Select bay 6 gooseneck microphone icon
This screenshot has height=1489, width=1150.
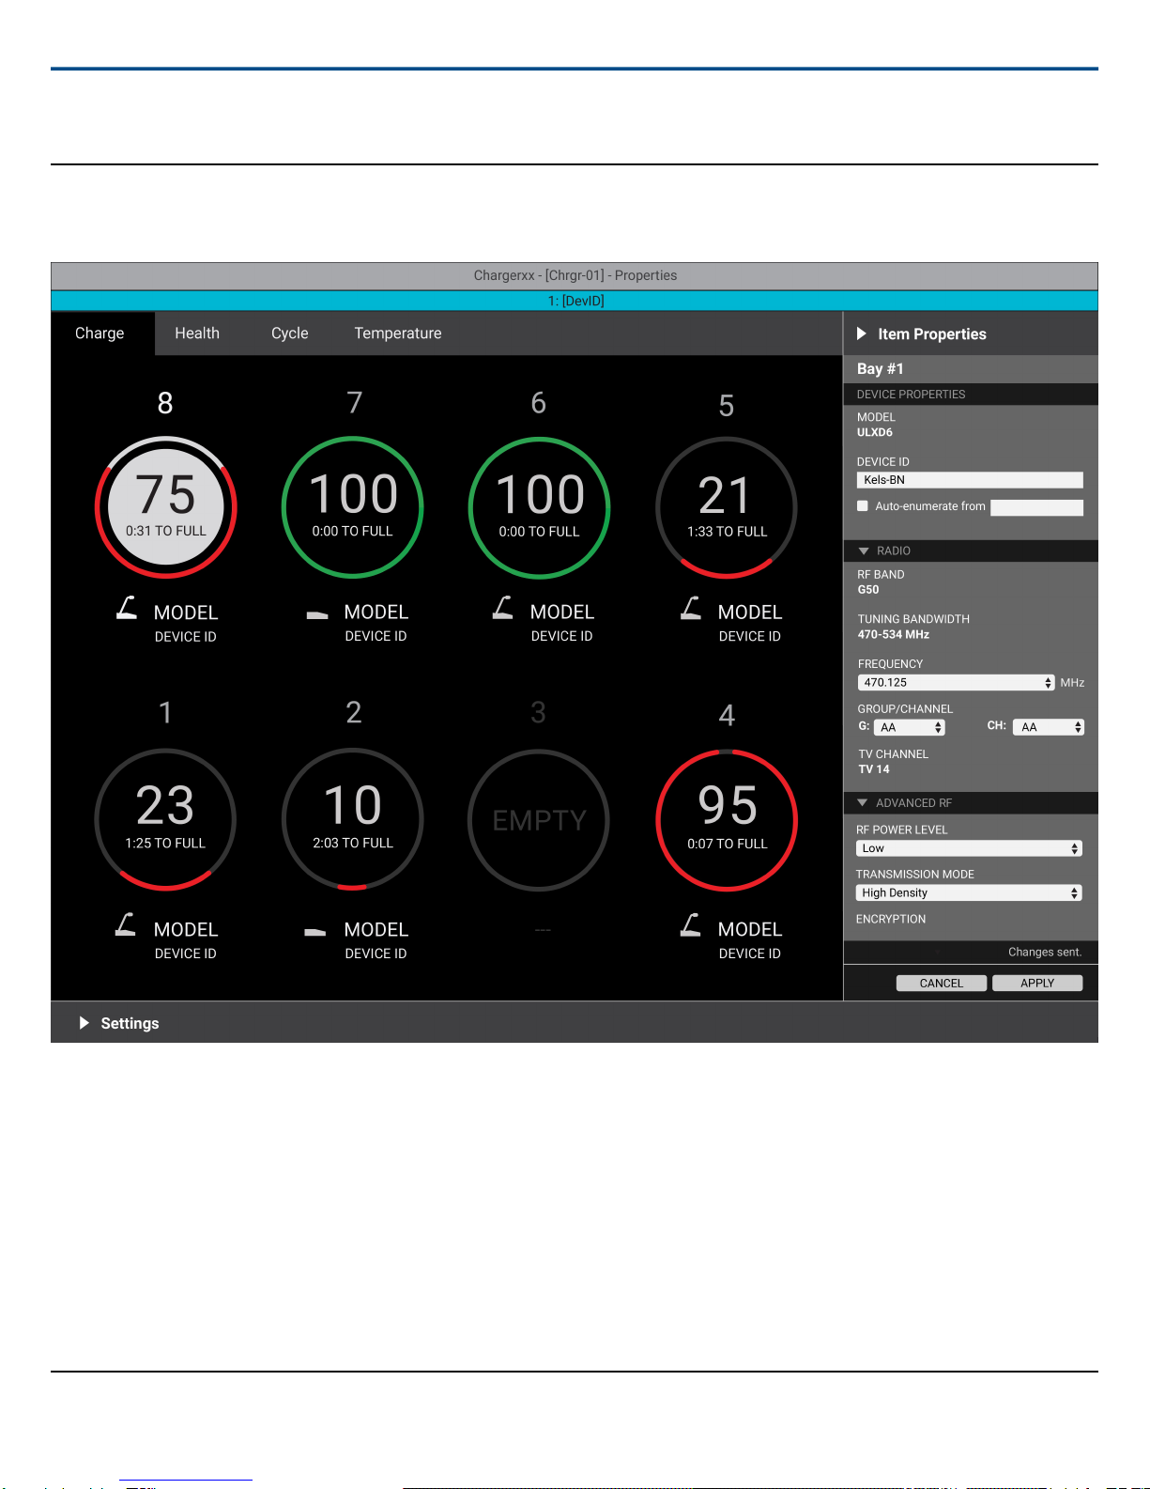coord(502,608)
